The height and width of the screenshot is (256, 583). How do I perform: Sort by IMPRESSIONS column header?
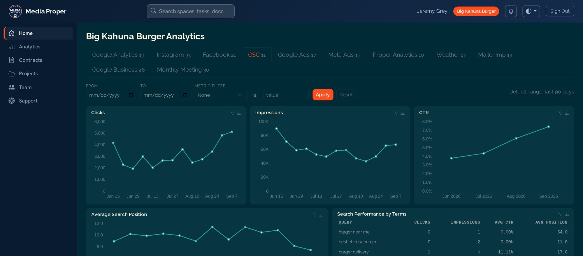point(465,222)
